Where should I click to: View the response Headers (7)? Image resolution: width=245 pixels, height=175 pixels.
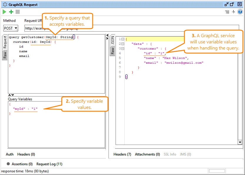pos(122,154)
